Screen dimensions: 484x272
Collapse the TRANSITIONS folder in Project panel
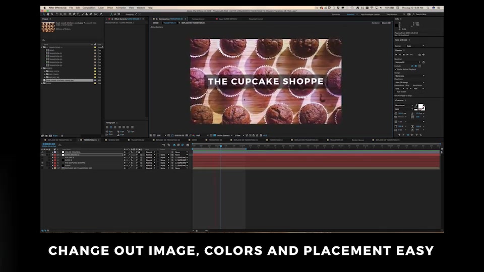[42, 47]
